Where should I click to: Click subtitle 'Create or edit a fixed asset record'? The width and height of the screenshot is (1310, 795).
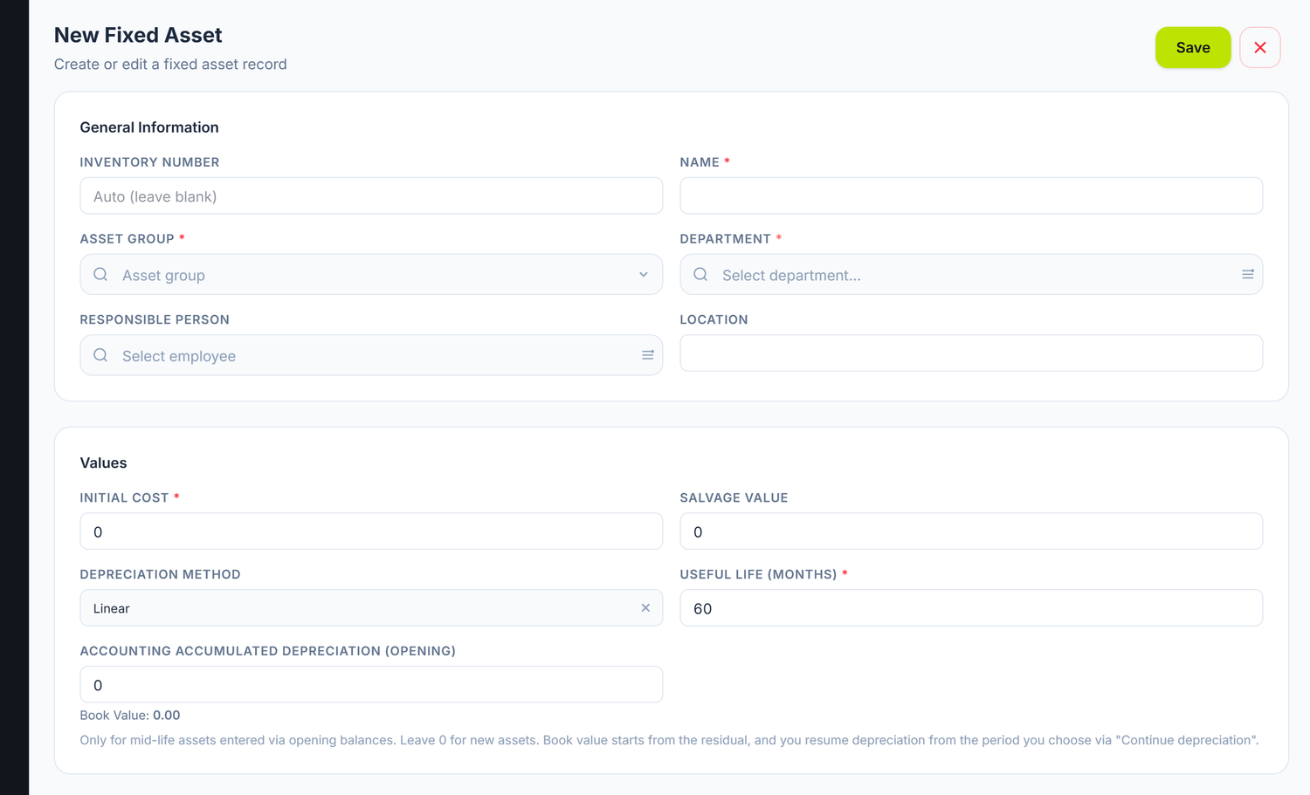[x=170, y=65]
